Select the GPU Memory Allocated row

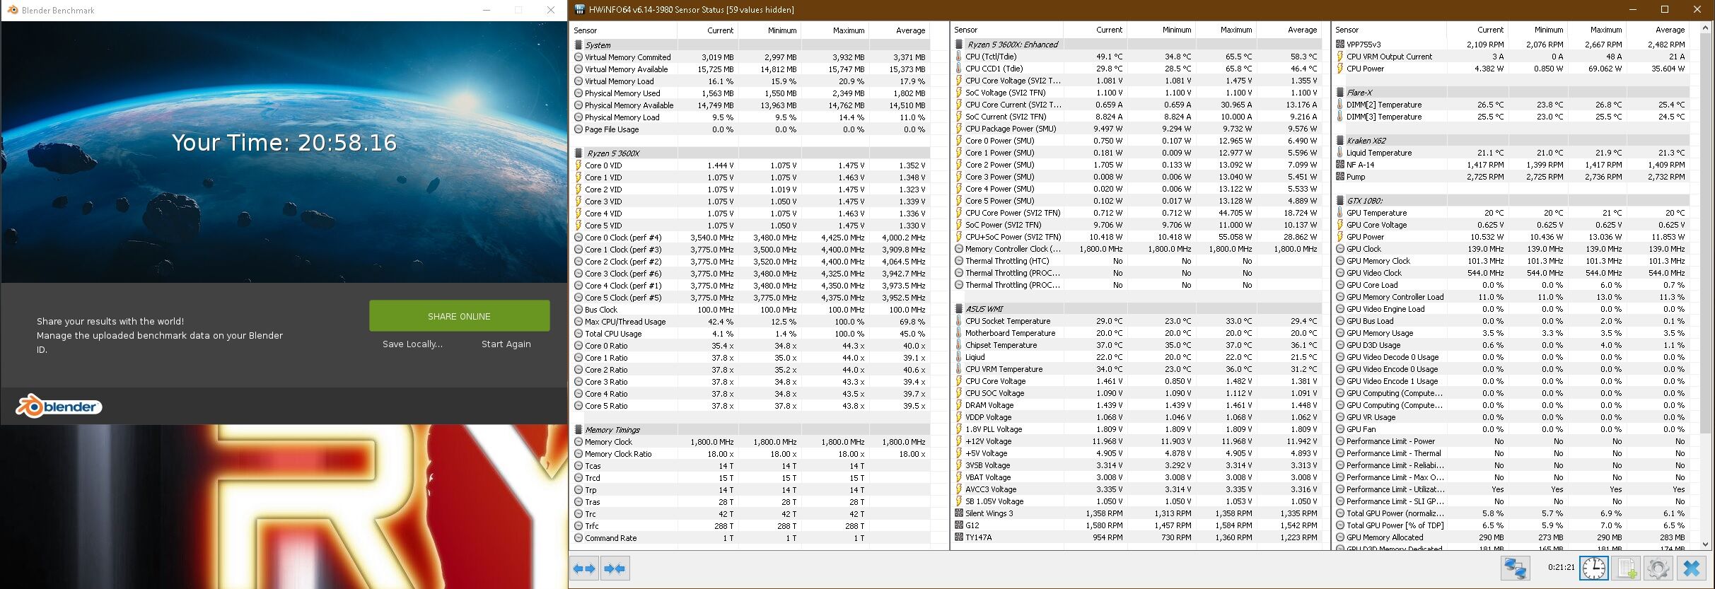[1512, 537]
